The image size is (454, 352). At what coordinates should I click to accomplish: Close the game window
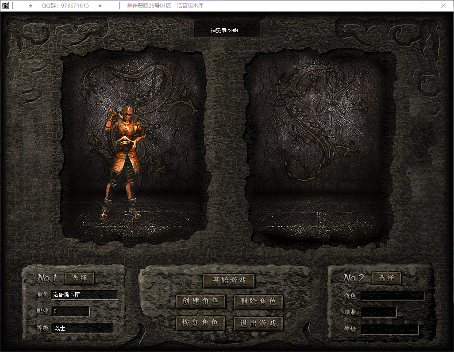443,6
